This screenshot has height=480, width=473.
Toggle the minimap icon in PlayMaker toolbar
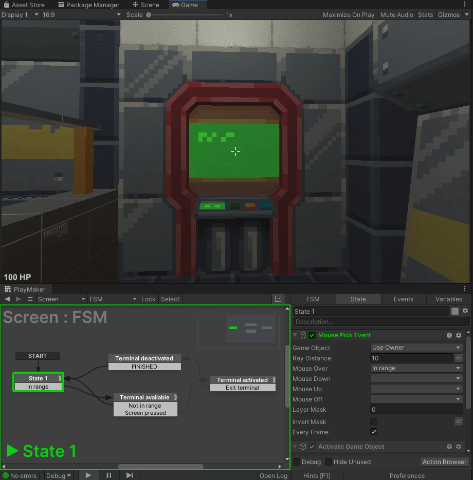click(278, 299)
